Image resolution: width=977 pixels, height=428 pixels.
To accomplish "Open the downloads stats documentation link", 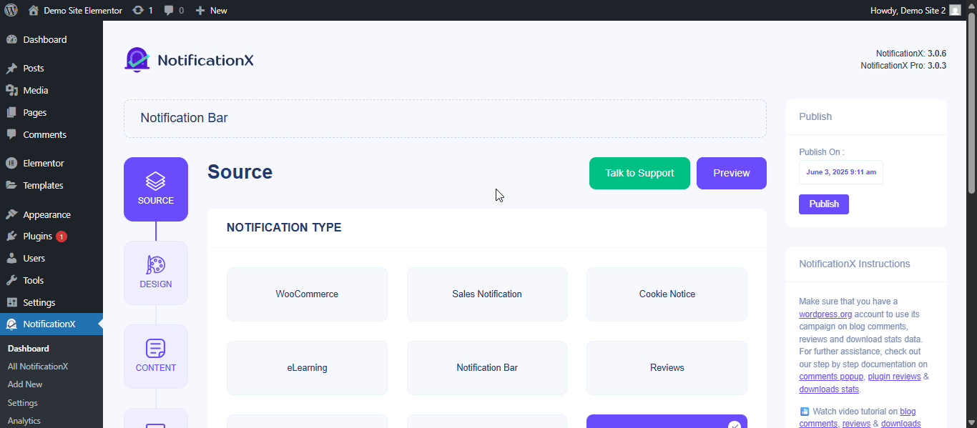I will 829,389.
